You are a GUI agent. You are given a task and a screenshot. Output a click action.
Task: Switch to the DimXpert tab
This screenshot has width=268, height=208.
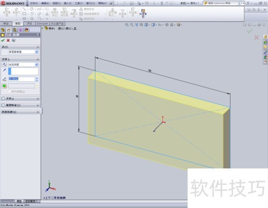tap(42, 24)
